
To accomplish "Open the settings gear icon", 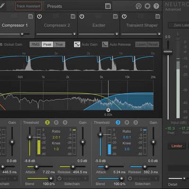I will point(147,6).
